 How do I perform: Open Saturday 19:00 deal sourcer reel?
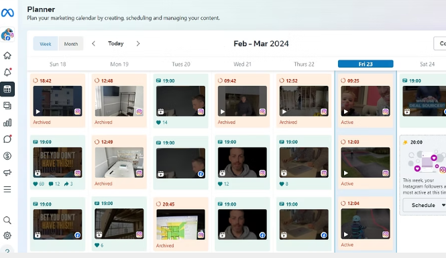[x=424, y=101]
